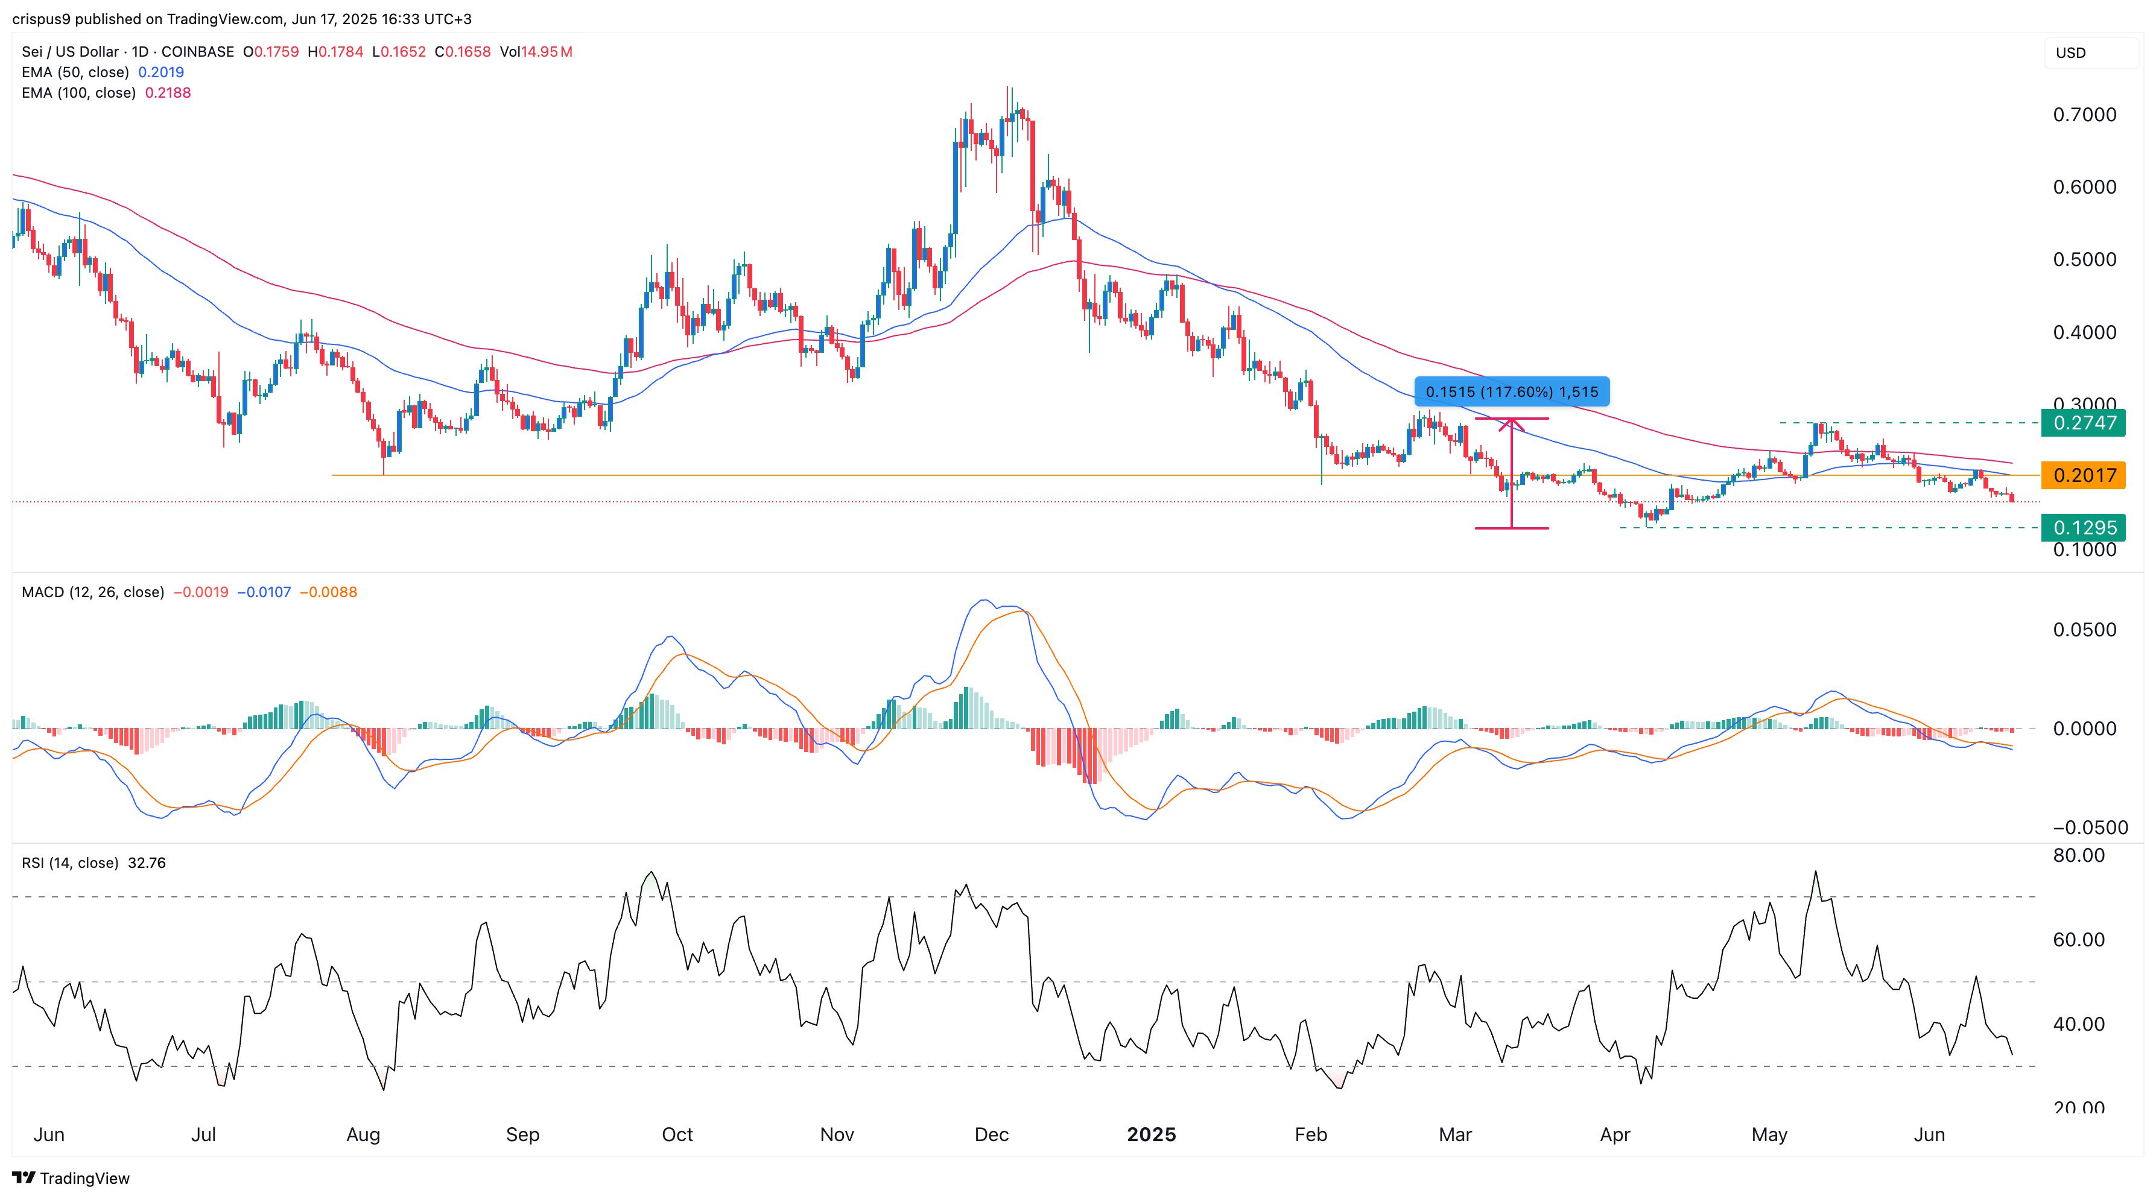Click the TradingView logo icon
The height and width of the screenshot is (1199, 2156).
24,1177
